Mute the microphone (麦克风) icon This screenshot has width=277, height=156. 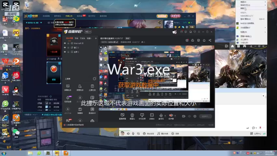pyautogui.click(x=161, y=115)
